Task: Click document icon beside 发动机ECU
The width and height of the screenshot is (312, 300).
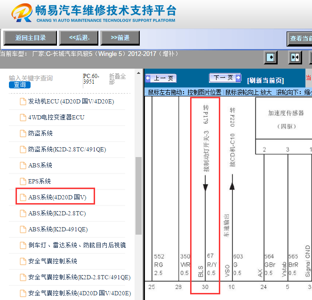Action: click(23, 102)
